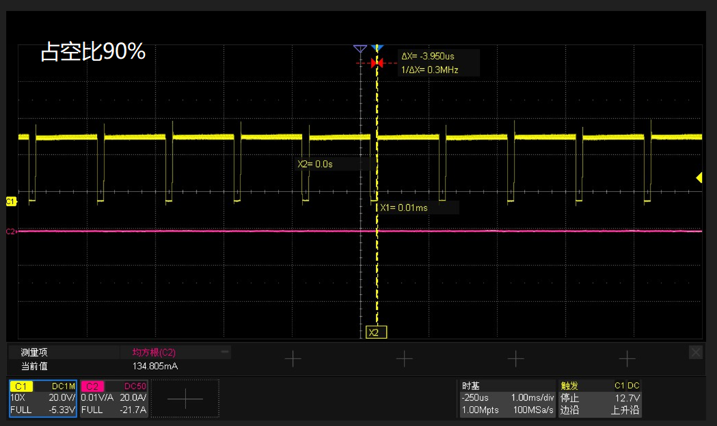Add measurement via plus nearest the close button
The image size is (717, 426).
click(x=627, y=359)
